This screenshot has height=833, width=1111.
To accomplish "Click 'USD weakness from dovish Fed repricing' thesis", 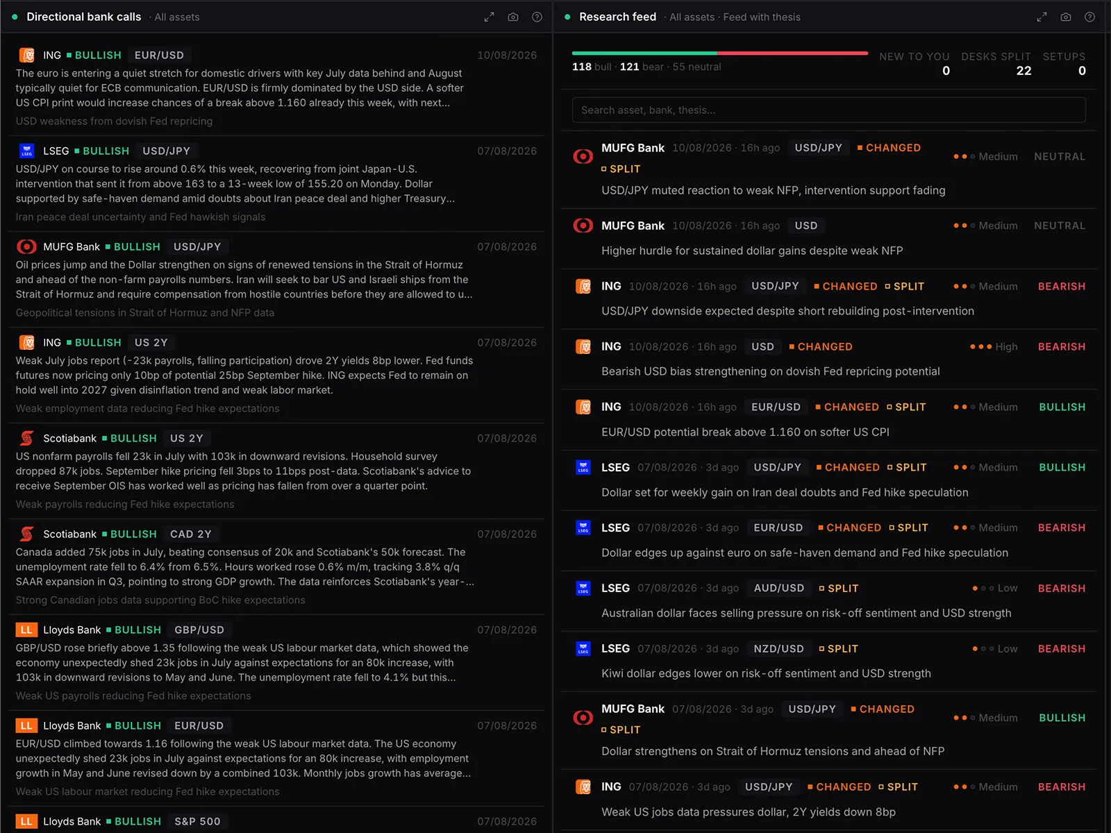I will point(115,121).
